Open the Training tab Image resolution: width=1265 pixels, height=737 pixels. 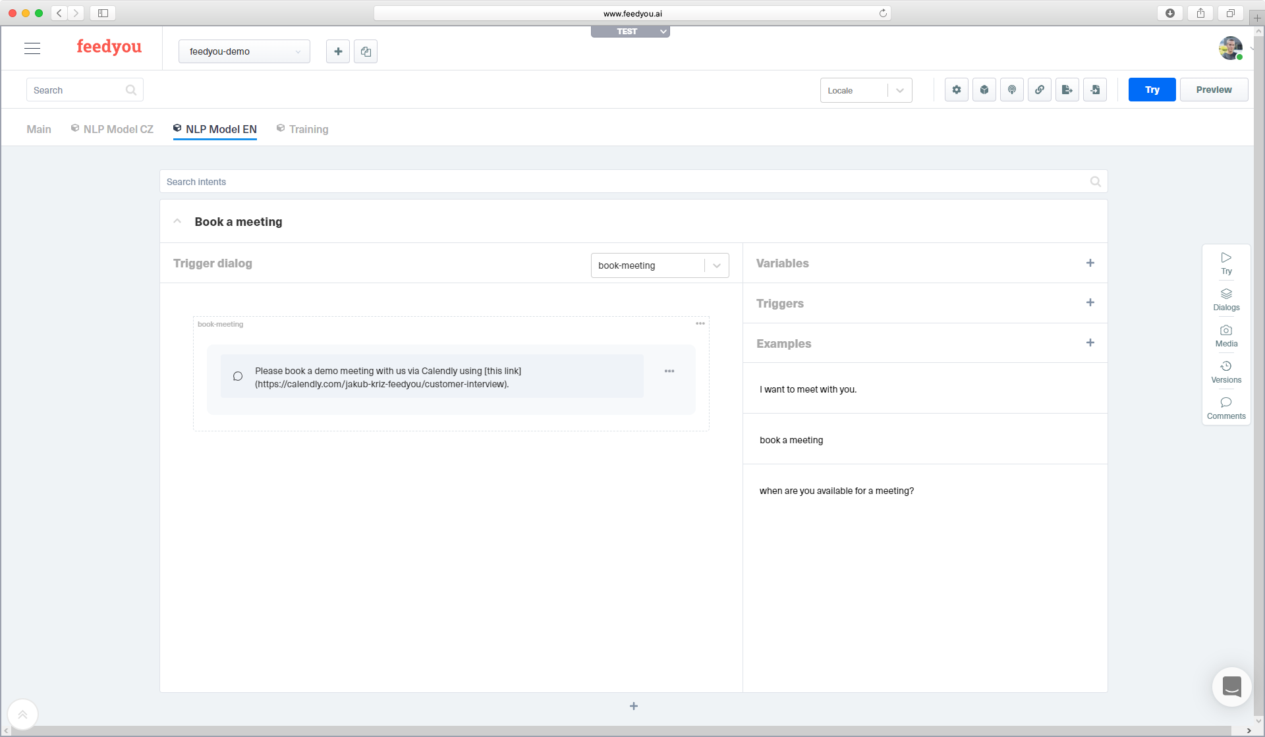[x=308, y=129]
